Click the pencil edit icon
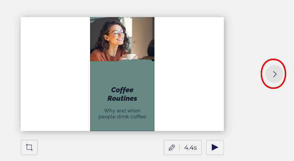The width and height of the screenshot is (294, 161). click(172, 147)
